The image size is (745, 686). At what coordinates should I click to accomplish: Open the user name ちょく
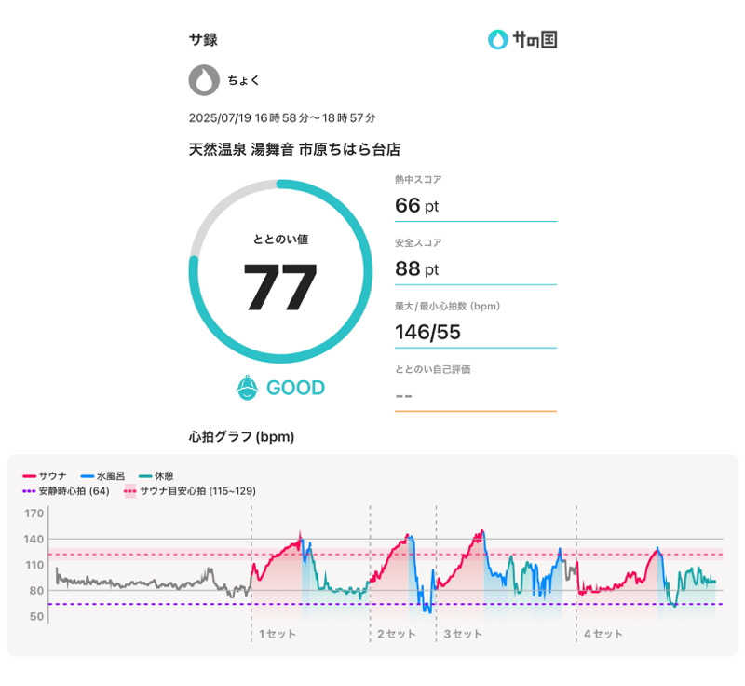pyautogui.click(x=244, y=81)
